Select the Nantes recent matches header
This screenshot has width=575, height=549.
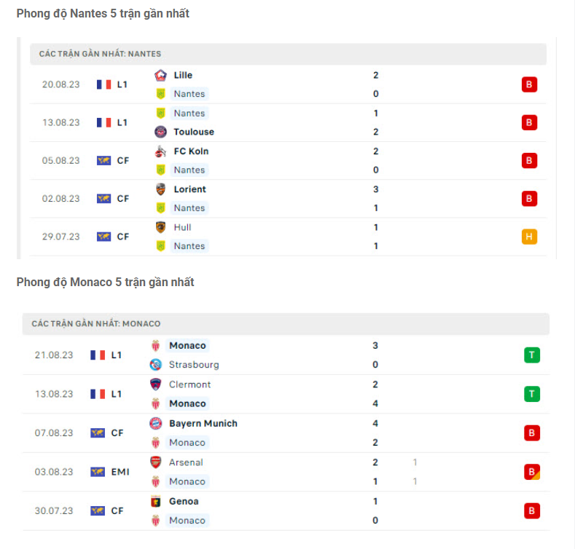101,54
